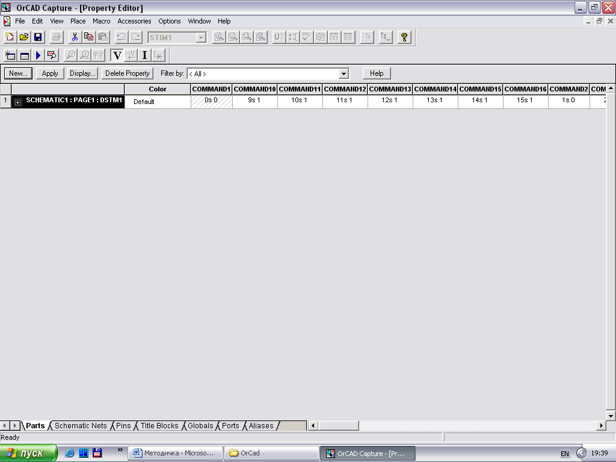Place a current marker icon
Image resolution: width=616 pixels, height=462 pixels.
(x=84, y=55)
